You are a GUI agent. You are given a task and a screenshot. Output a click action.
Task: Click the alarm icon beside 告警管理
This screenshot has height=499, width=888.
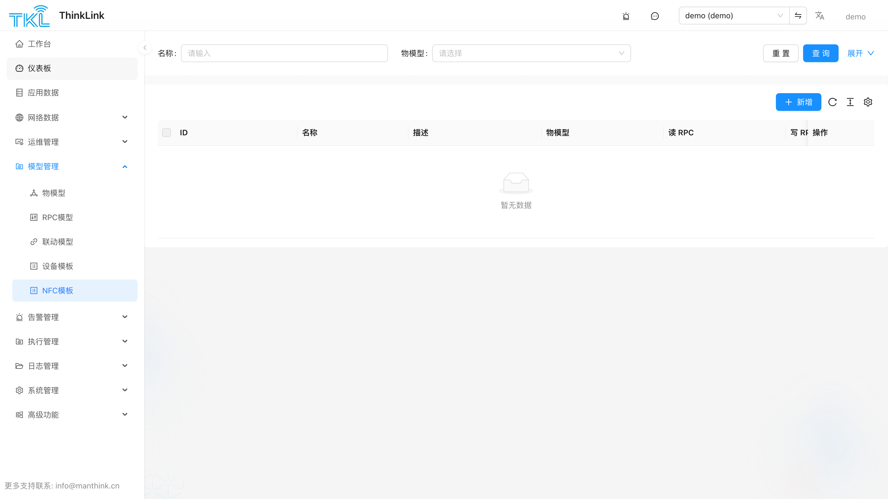pos(19,317)
